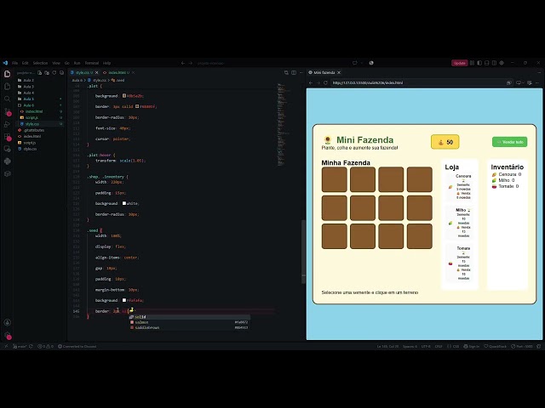Image resolution: width=545 pixels, height=408 pixels.
Task: Select the Milho seed in Loja
Action: point(461,223)
